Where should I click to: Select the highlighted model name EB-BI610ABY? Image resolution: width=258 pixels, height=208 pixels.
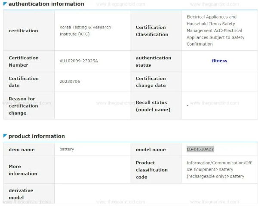[x=200, y=149]
